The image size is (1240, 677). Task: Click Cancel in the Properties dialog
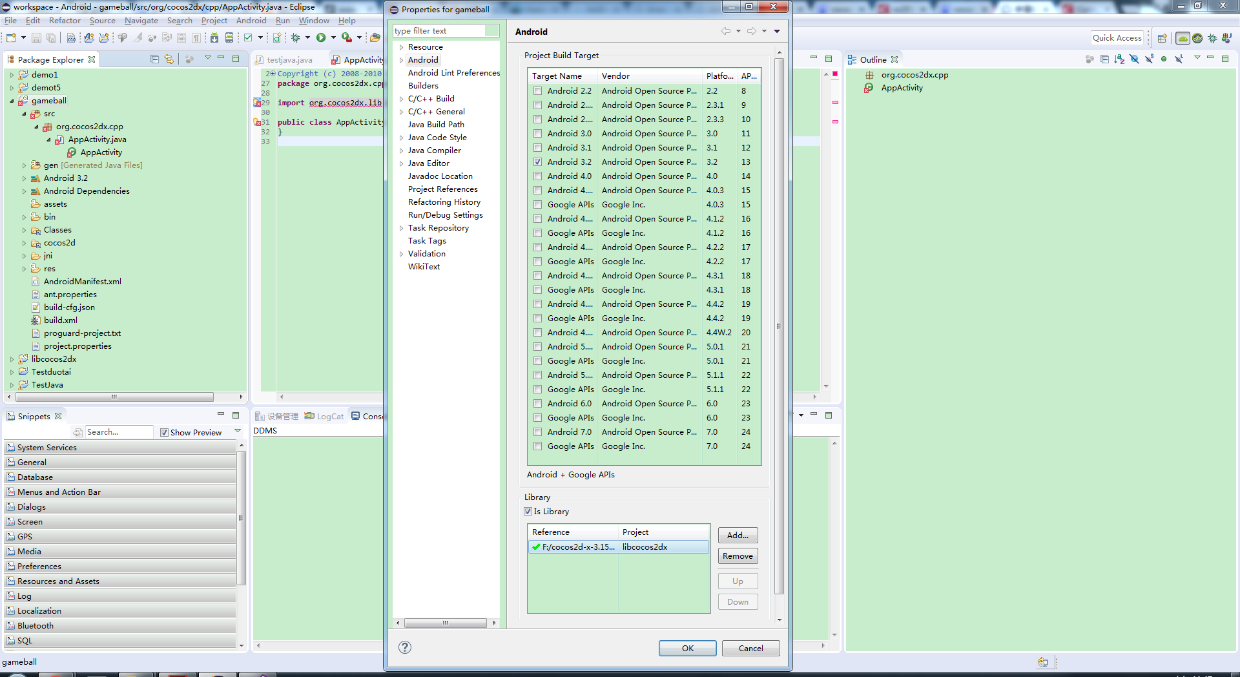coord(750,648)
